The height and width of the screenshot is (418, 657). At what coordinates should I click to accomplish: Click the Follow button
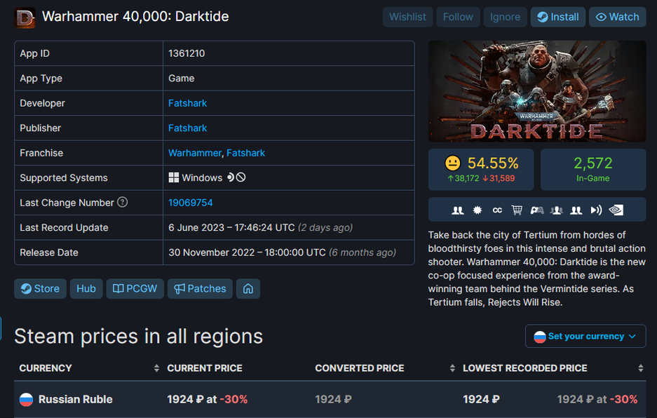coord(458,18)
